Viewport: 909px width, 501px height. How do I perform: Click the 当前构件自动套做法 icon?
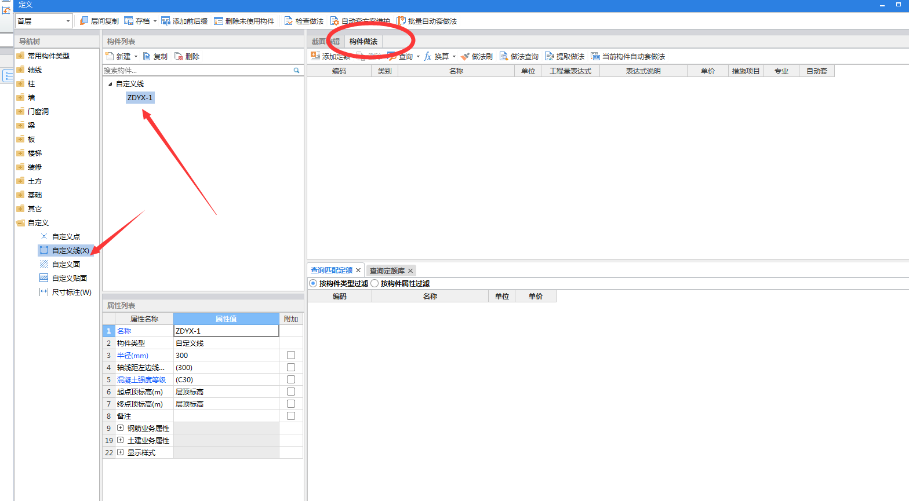(x=595, y=56)
